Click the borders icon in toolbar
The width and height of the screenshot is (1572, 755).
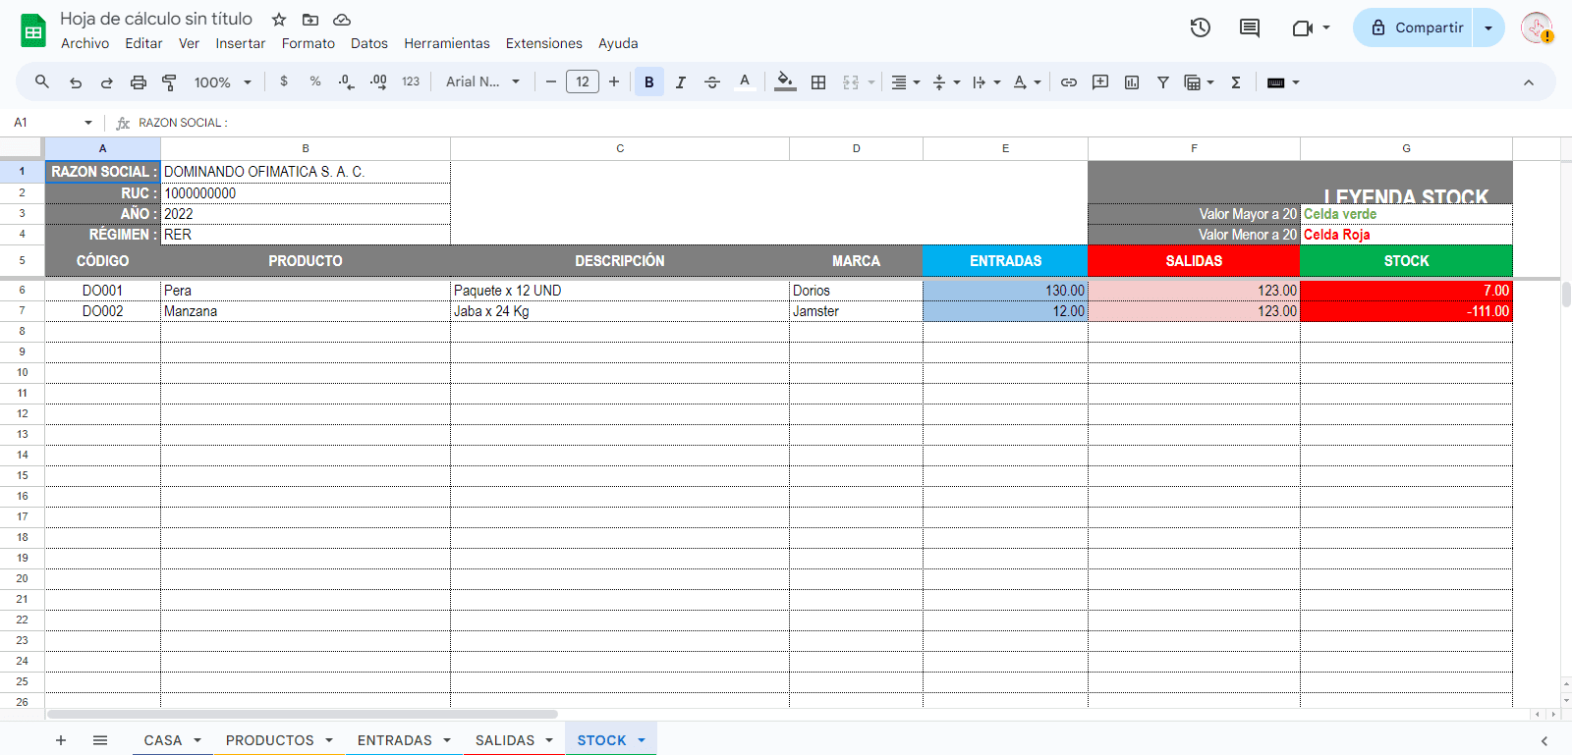tap(818, 82)
